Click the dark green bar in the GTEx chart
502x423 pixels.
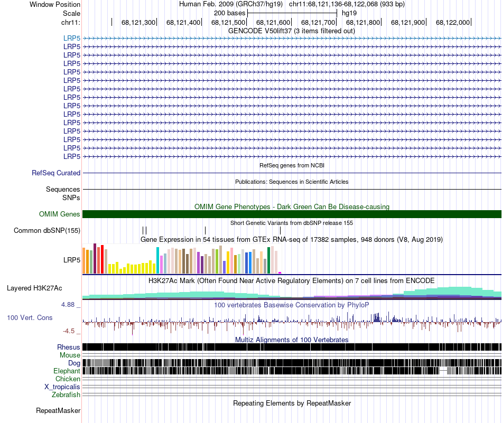[268, 260]
